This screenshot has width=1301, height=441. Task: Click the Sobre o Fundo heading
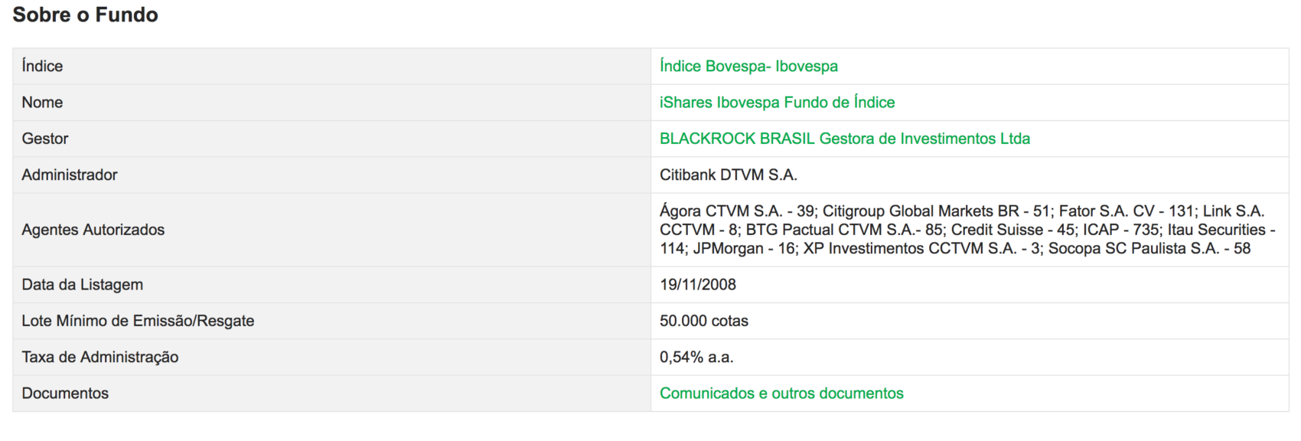coord(85,15)
